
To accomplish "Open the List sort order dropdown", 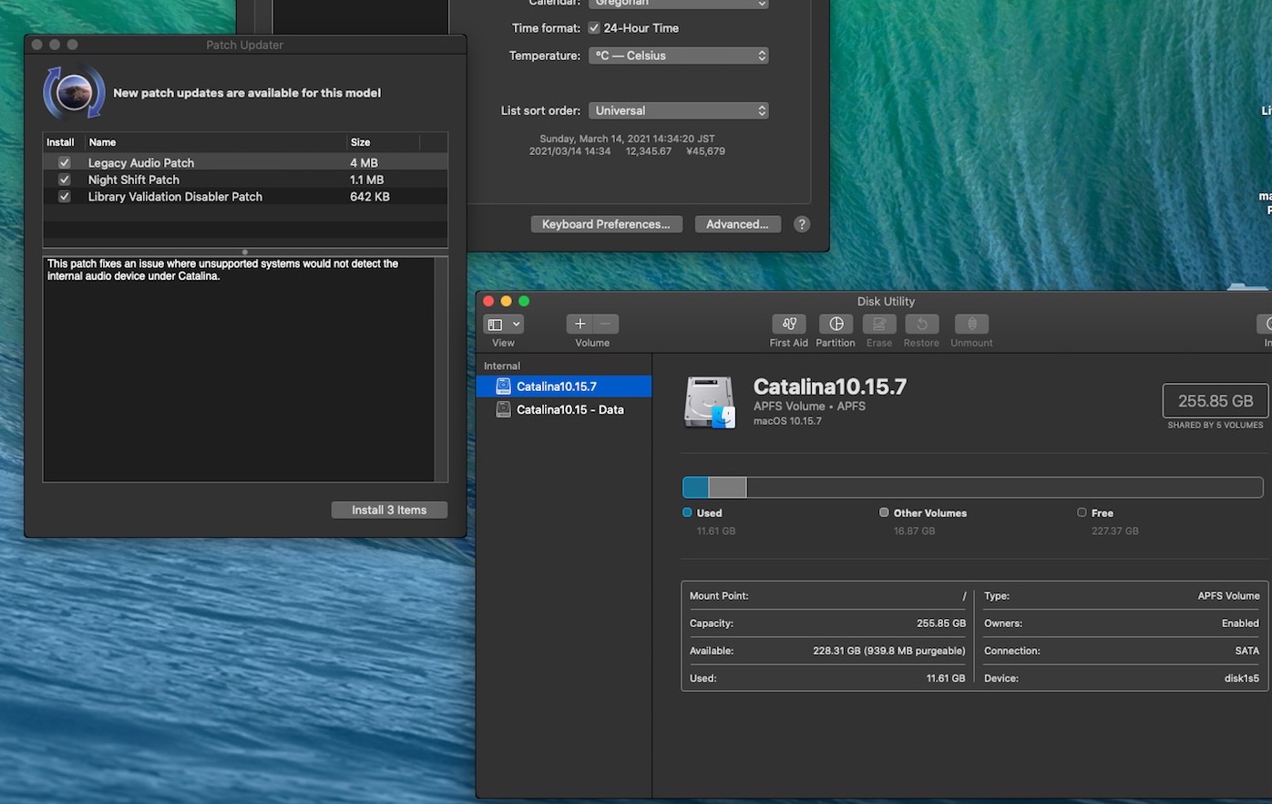I will click(x=679, y=110).
